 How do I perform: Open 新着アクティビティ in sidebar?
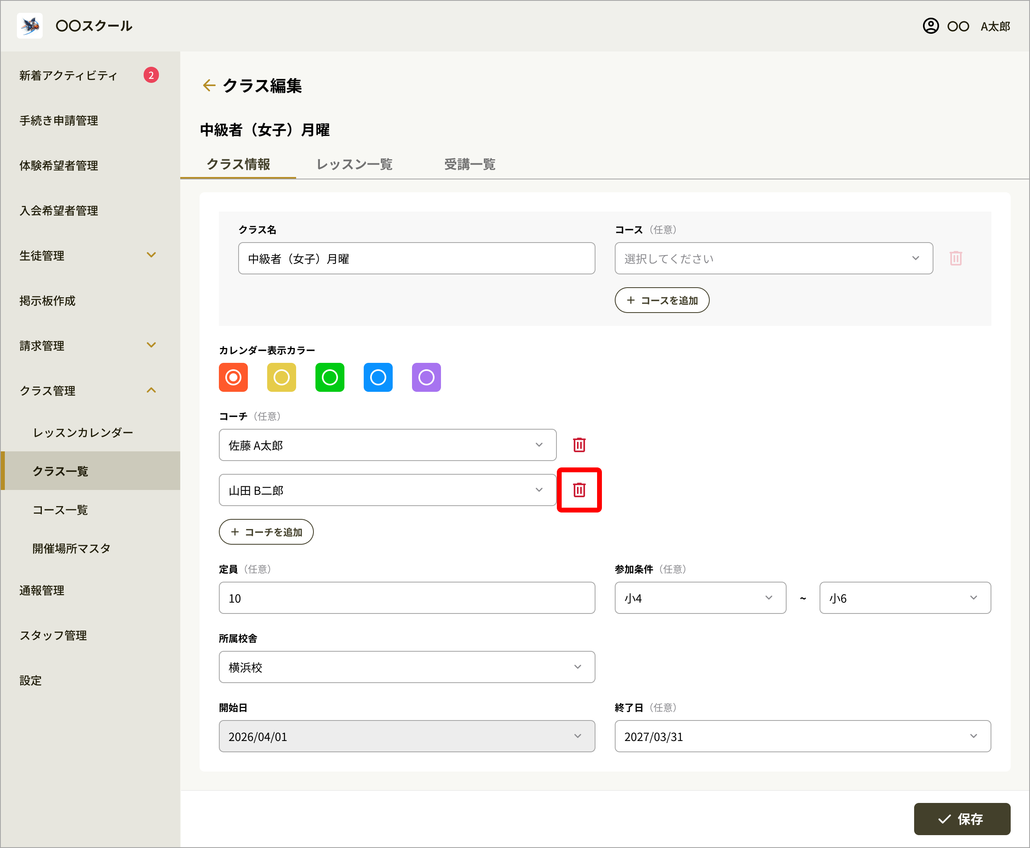click(x=90, y=75)
